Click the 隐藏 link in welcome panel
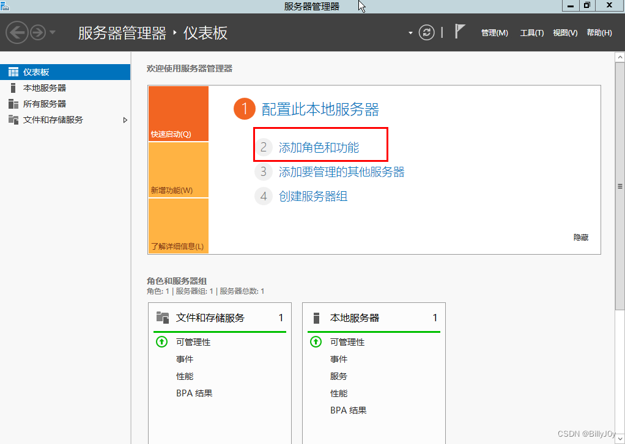The width and height of the screenshot is (625, 444). (x=581, y=238)
